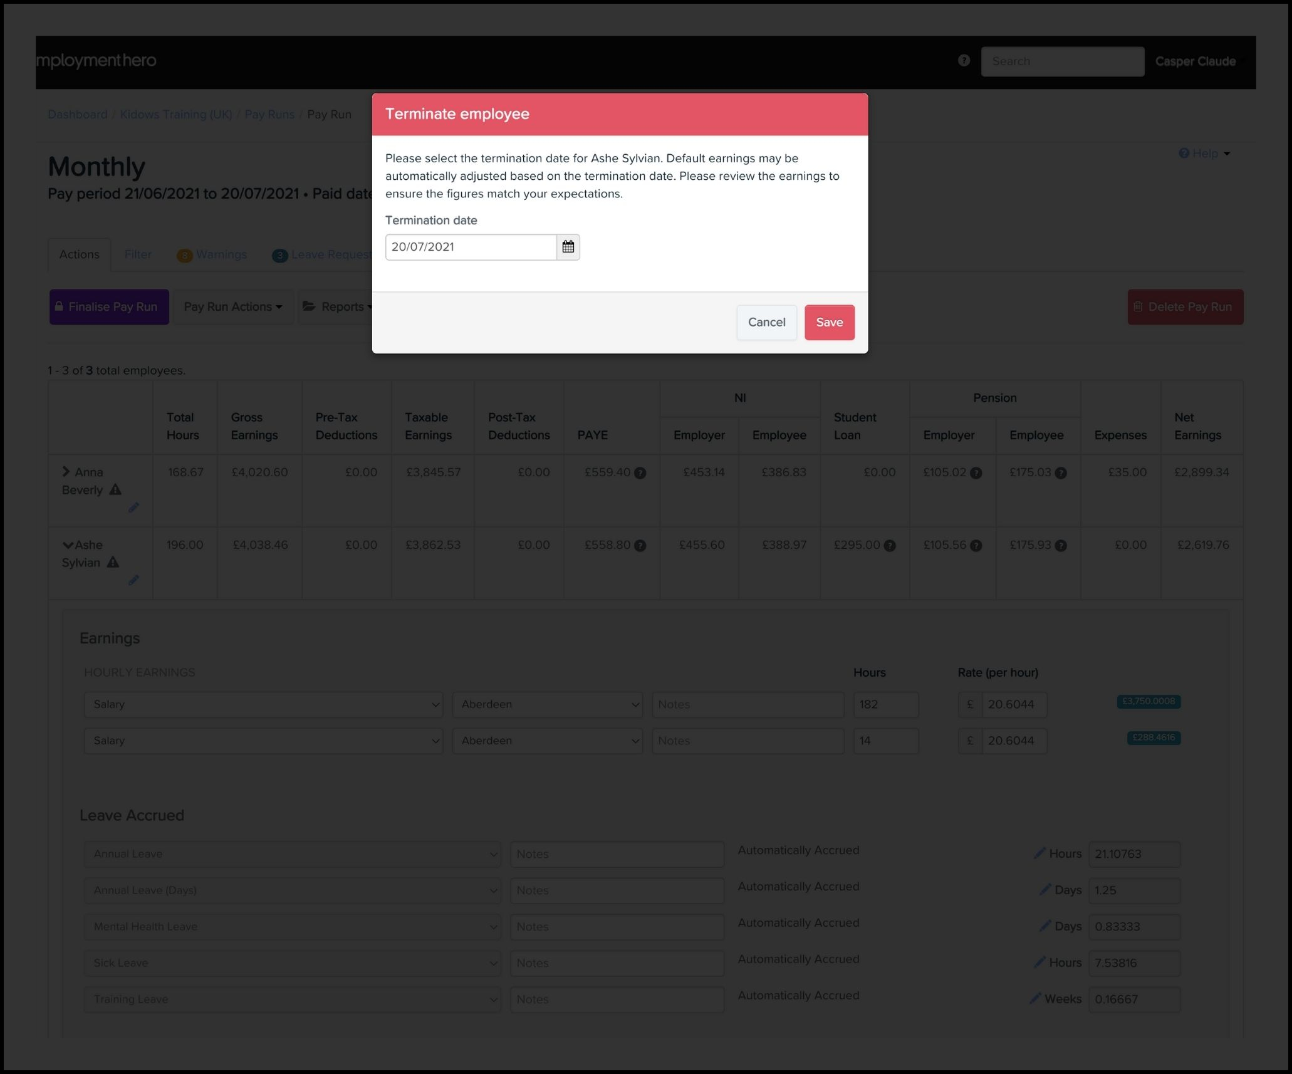This screenshot has height=1074, width=1292.
Task: Open the Pay Run Actions dropdown
Action: point(233,306)
